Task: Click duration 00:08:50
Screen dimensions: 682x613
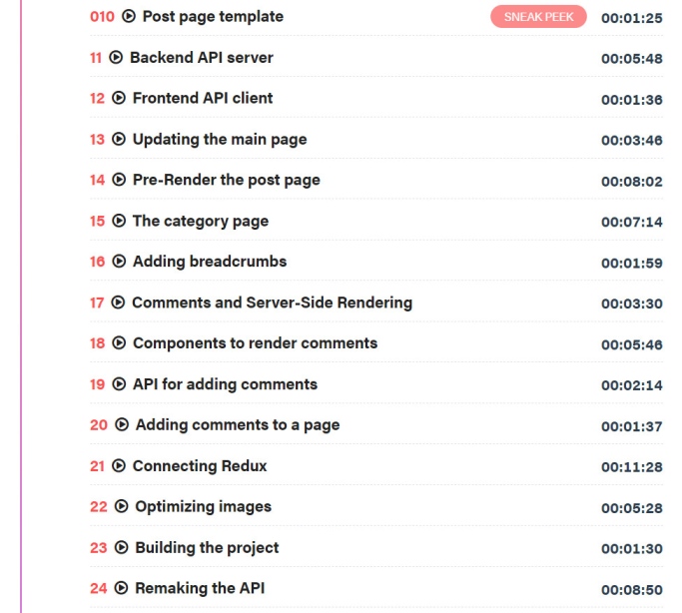Action: pyautogui.click(x=632, y=590)
